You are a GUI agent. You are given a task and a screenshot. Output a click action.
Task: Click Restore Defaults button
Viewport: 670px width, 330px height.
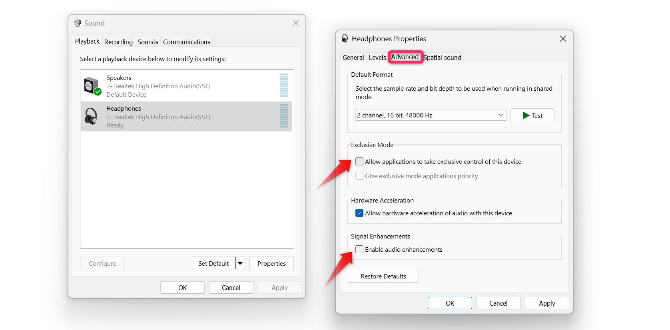(x=383, y=276)
